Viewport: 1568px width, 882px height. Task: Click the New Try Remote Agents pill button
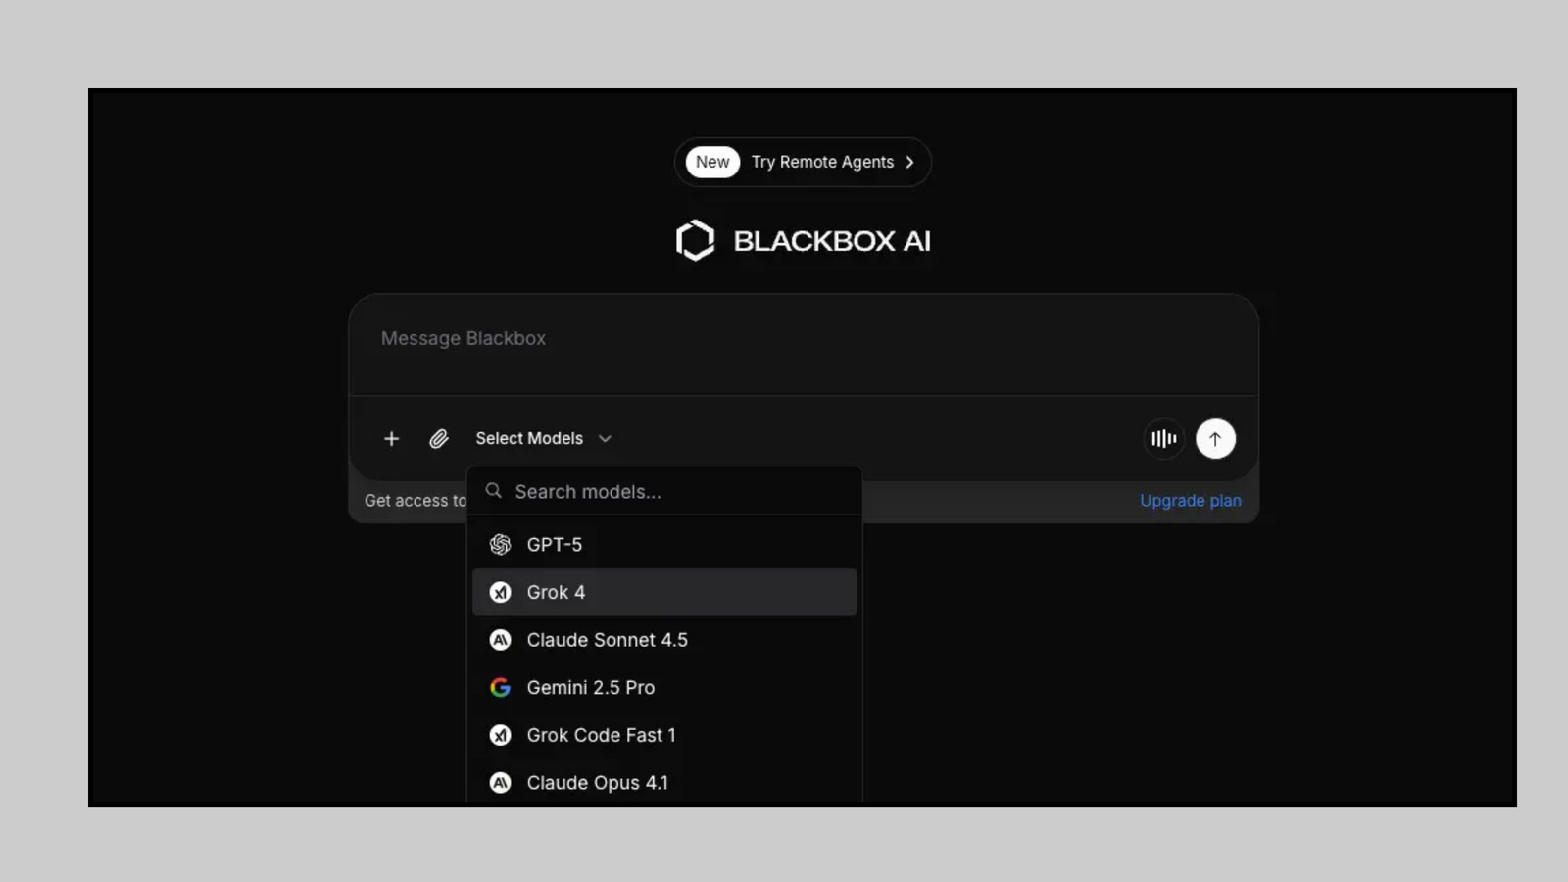click(x=802, y=162)
